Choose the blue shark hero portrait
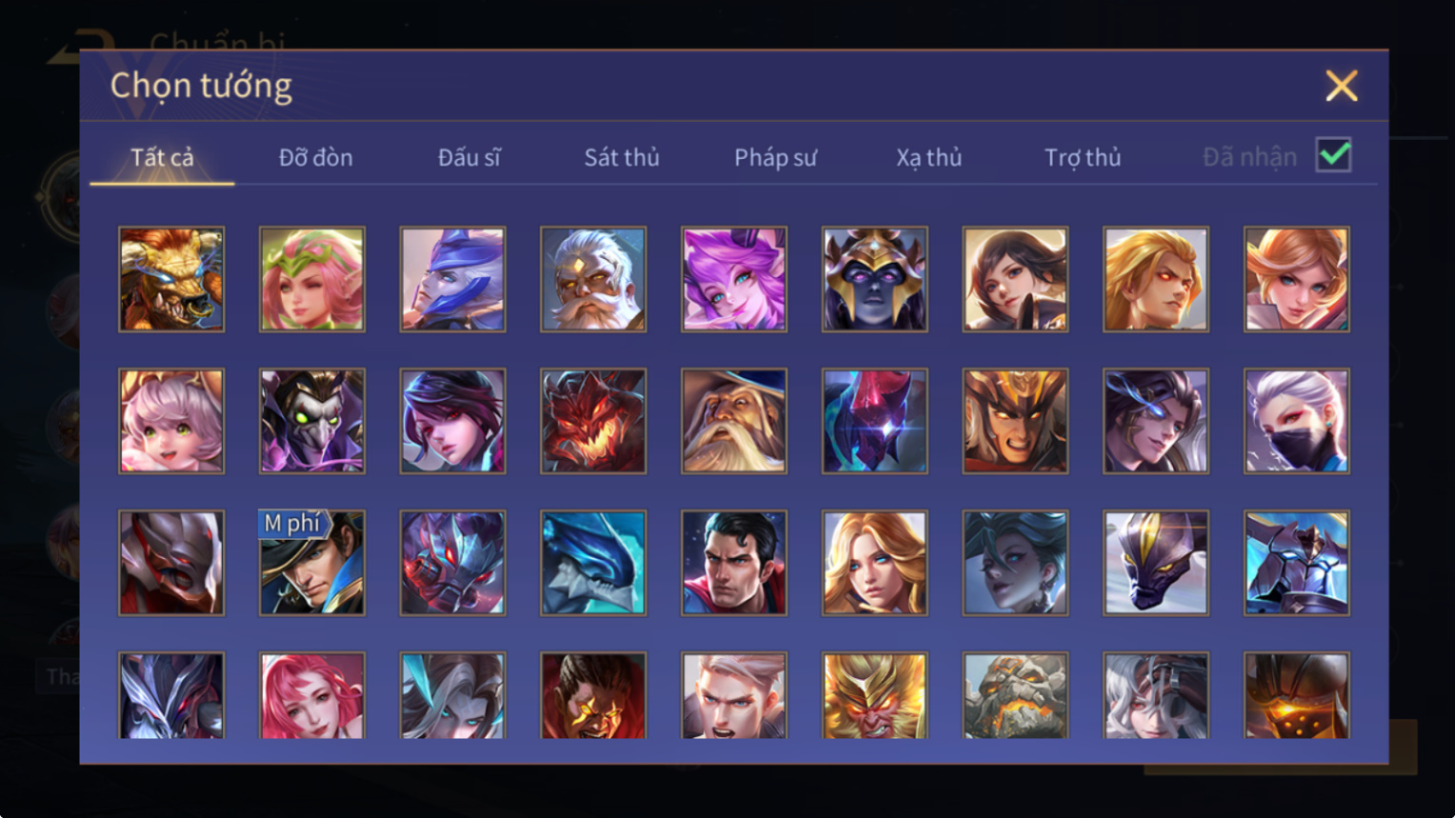 pos(593,563)
